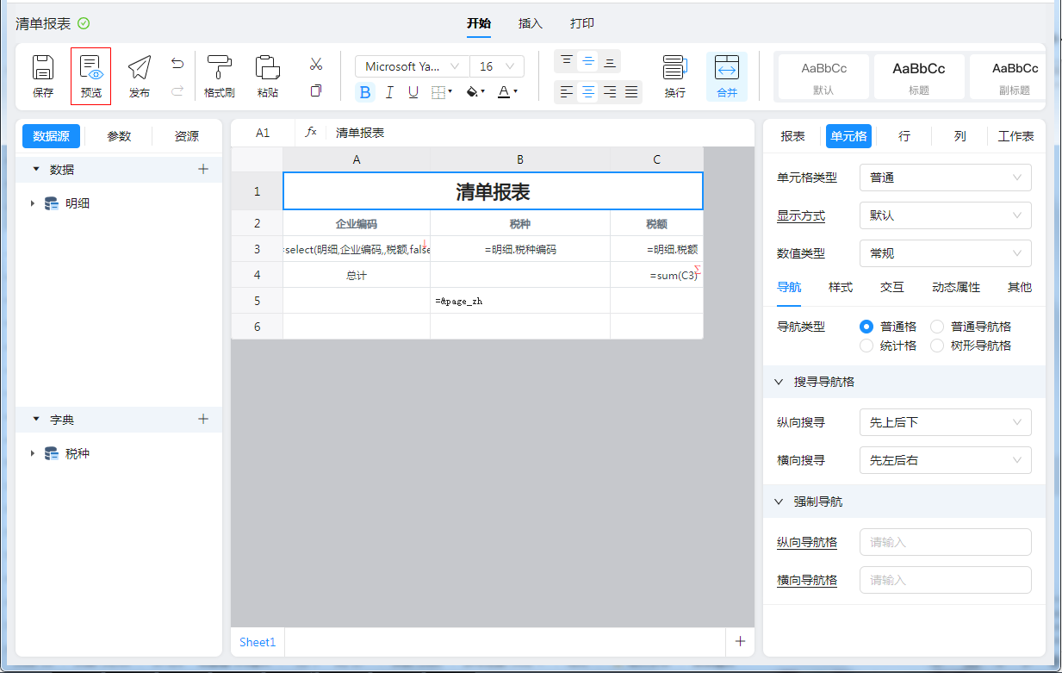Click the 横向导航格 input field
This screenshot has width=1062, height=673.
click(945, 580)
